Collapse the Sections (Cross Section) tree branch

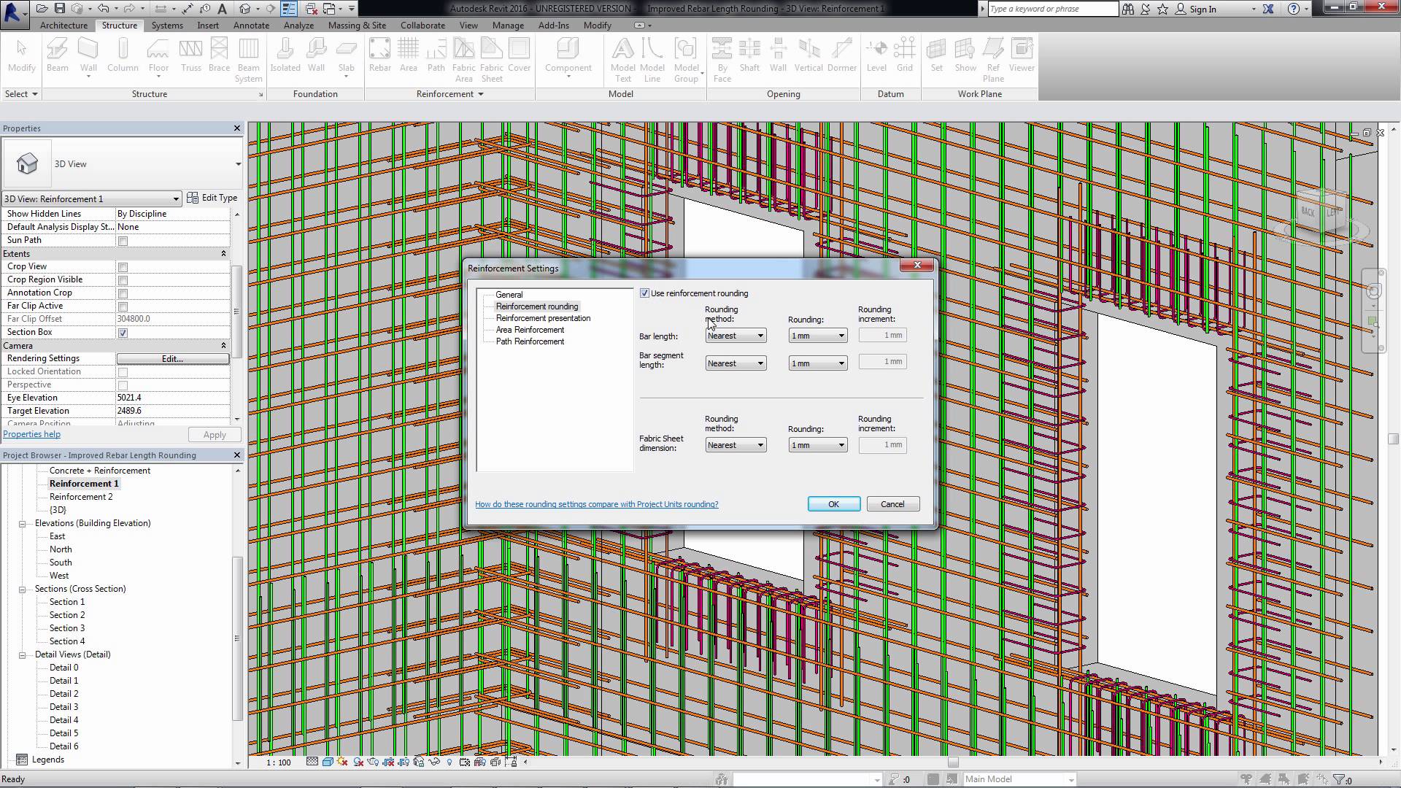[x=23, y=589]
